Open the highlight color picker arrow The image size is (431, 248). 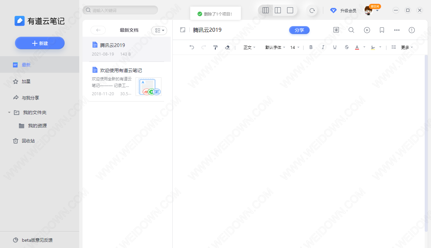[x=380, y=47]
